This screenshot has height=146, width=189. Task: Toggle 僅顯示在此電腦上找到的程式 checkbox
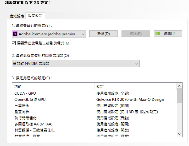pyautogui.click(x=13, y=43)
